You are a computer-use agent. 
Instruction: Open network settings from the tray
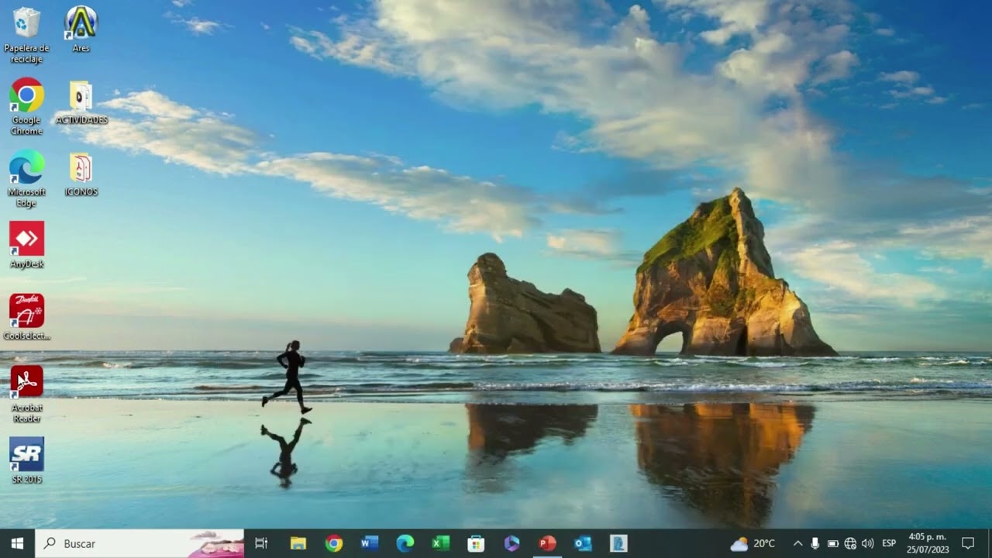coord(850,543)
